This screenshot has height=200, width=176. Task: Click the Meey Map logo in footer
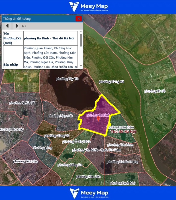[88, 193]
